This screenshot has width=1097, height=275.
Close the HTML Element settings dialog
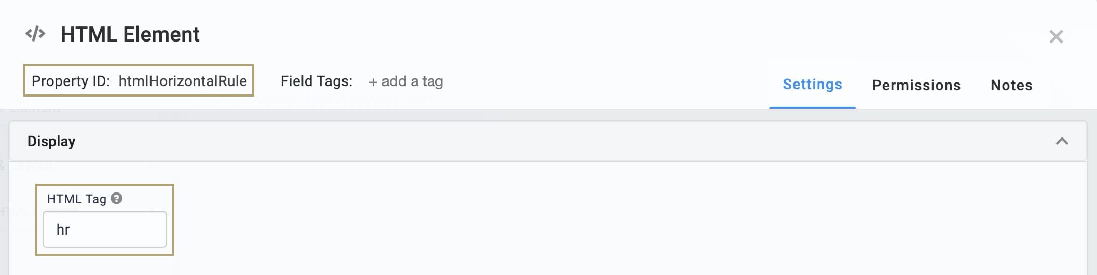(x=1056, y=36)
